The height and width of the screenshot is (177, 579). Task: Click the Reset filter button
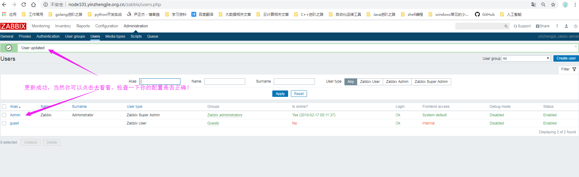click(x=299, y=94)
